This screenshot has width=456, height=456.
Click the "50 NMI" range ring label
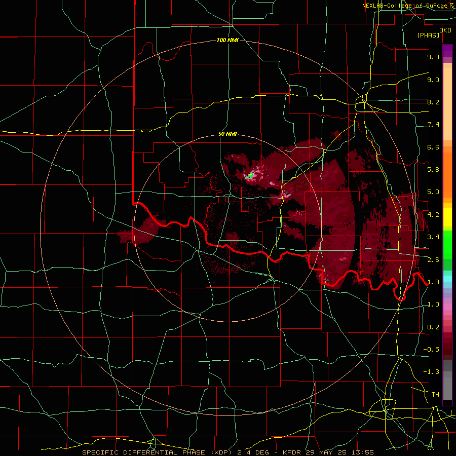(x=227, y=134)
